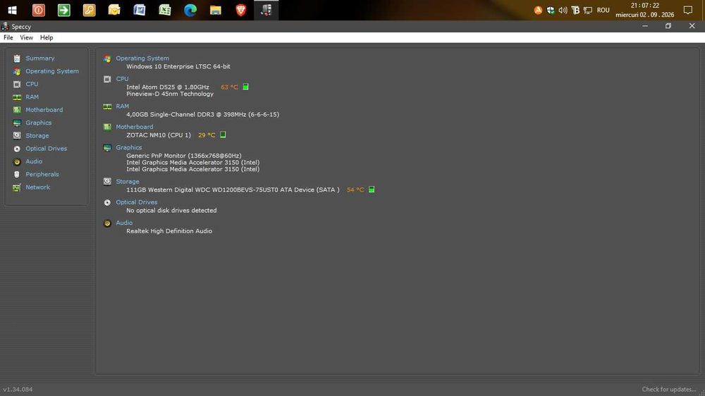705x396 pixels.
Task: Open the File menu
Action: coord(8,38)
